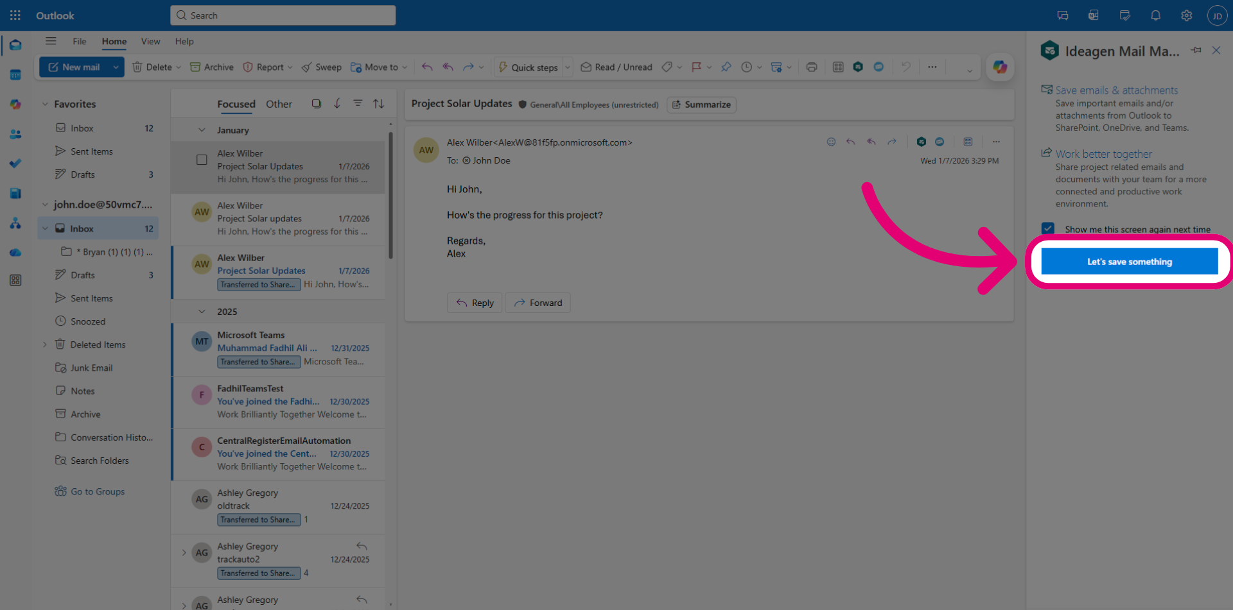Viewport: 1233px width, 610px height.
Task: Select checkbox for Alex Wilber Project Solar Updates
Action: pos(202,160)
